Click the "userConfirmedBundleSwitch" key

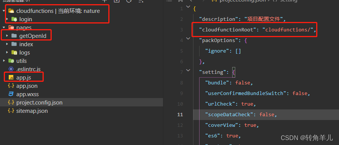point(246,93)
